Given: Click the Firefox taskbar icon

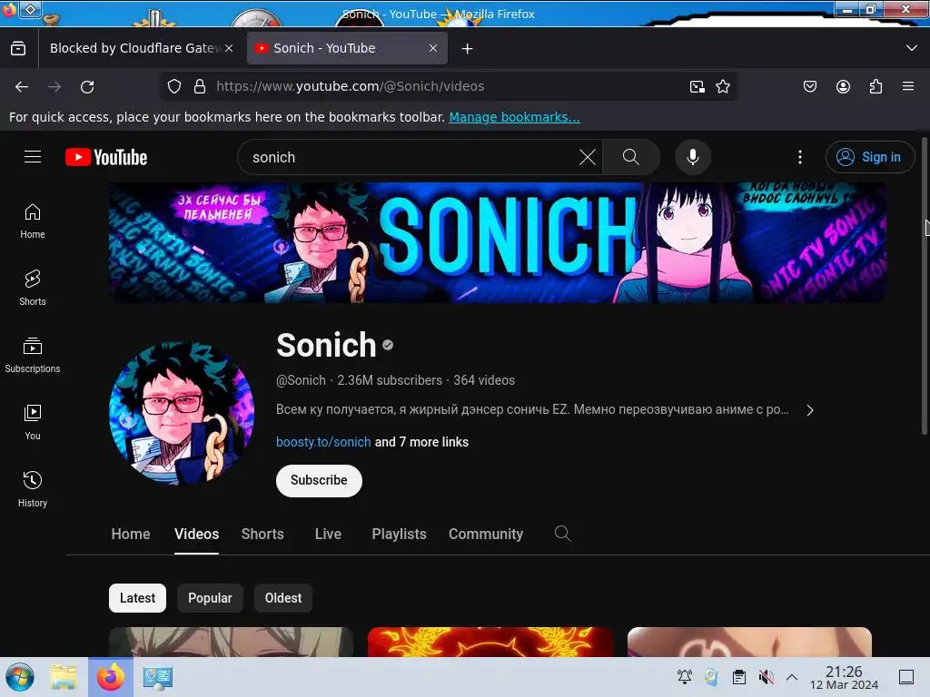Looking at the screenshot, I should coord(111,677).
